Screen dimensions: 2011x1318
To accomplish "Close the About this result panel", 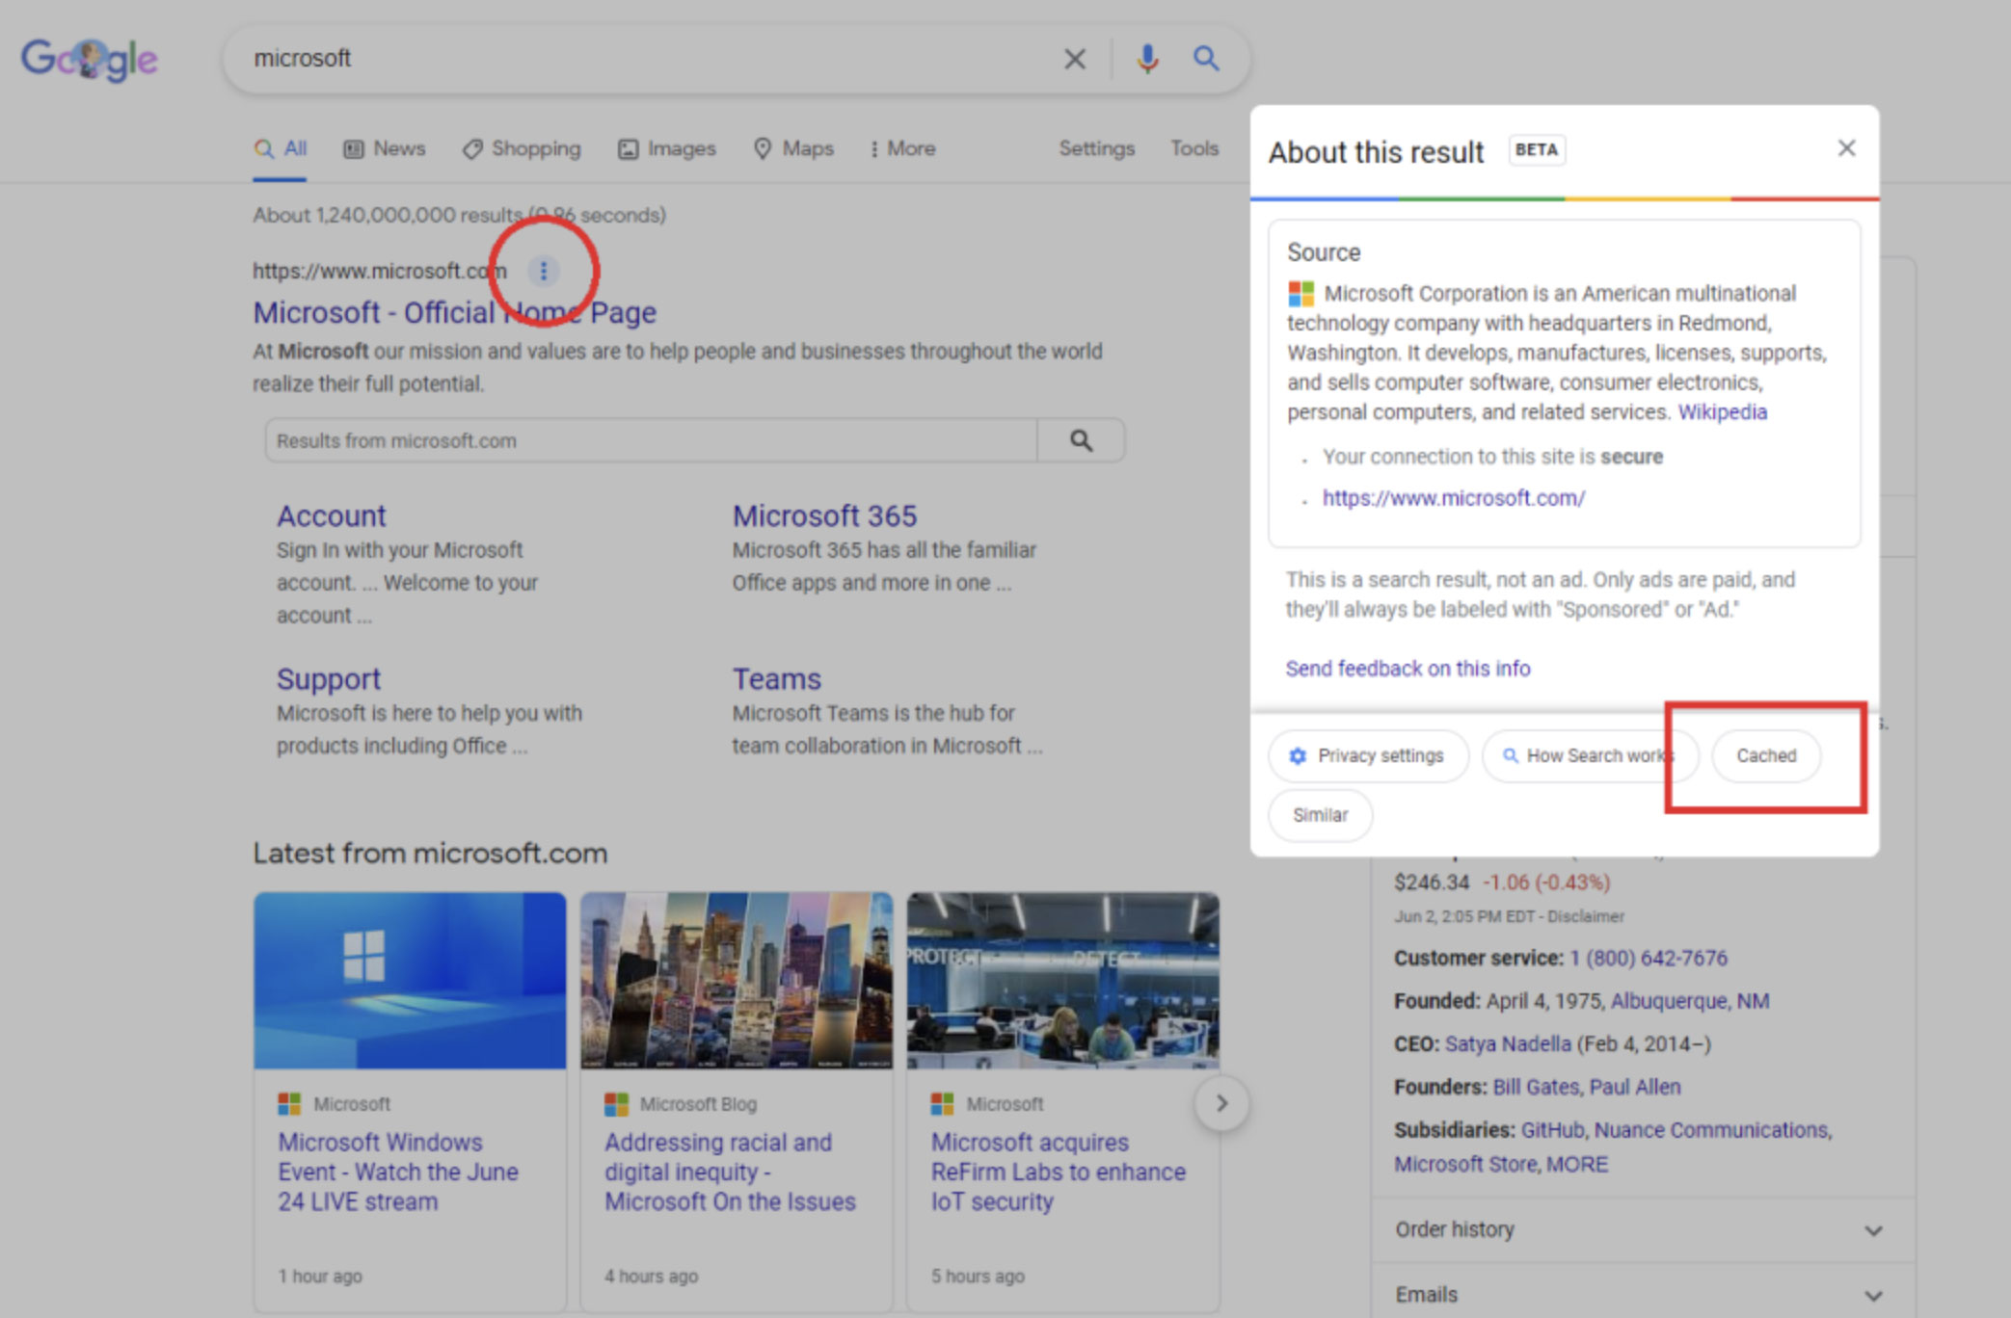I will 1846,148.
